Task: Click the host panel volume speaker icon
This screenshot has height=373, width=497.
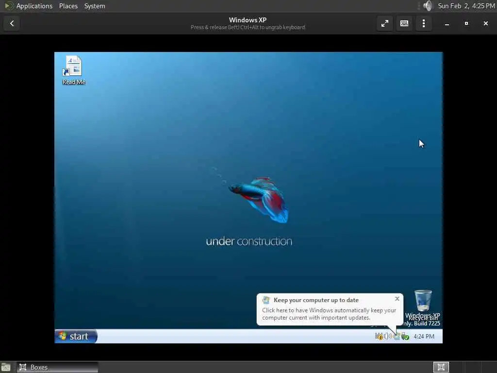Action: coord(428,6)
